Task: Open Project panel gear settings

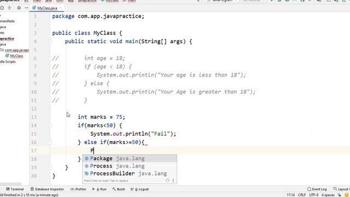Action: point(19,8)
